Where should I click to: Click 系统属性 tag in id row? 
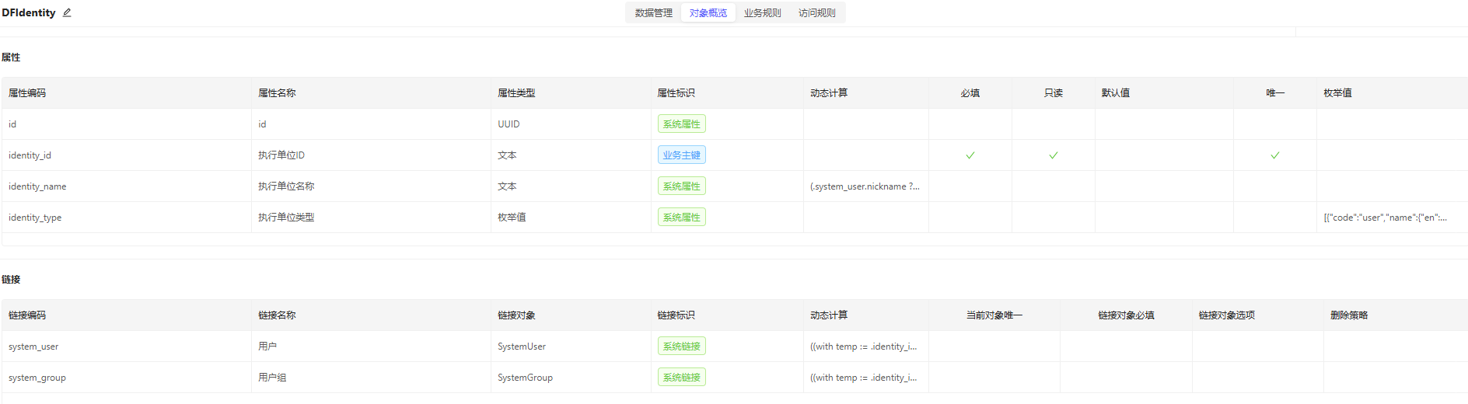pos(681,124)
